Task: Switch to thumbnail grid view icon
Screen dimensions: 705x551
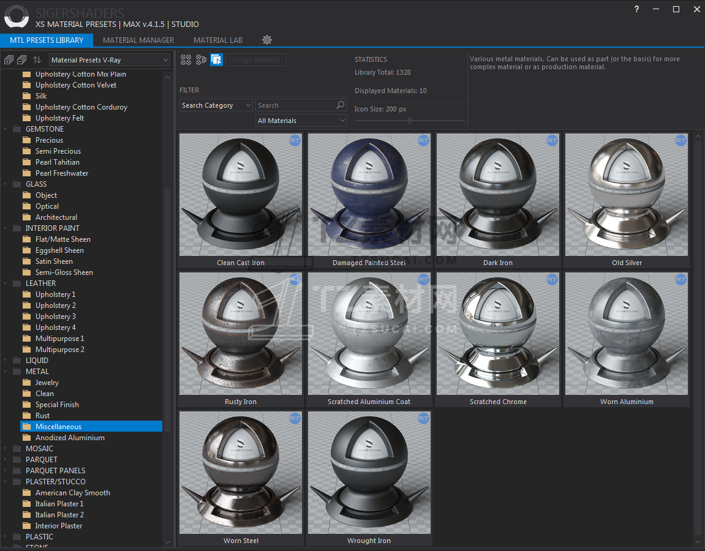Action: (x=186, y=60)
